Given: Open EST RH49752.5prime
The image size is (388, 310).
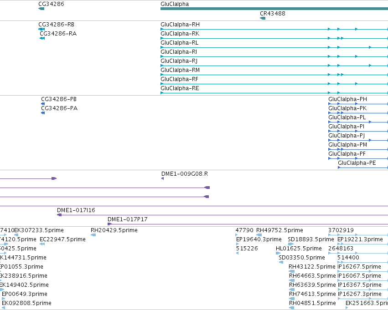Looking at the screenshot, I should [279, 230].
